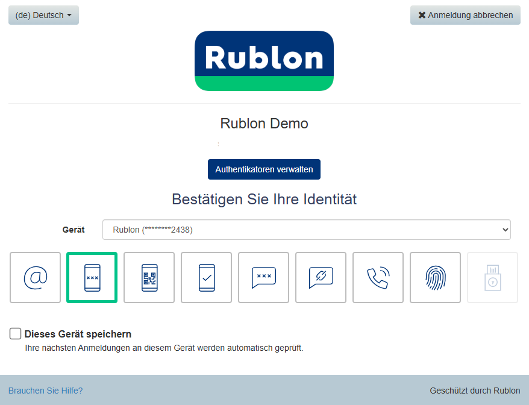Open Authentikatoren verwalten
529x405 pixels.
point(264,169)
